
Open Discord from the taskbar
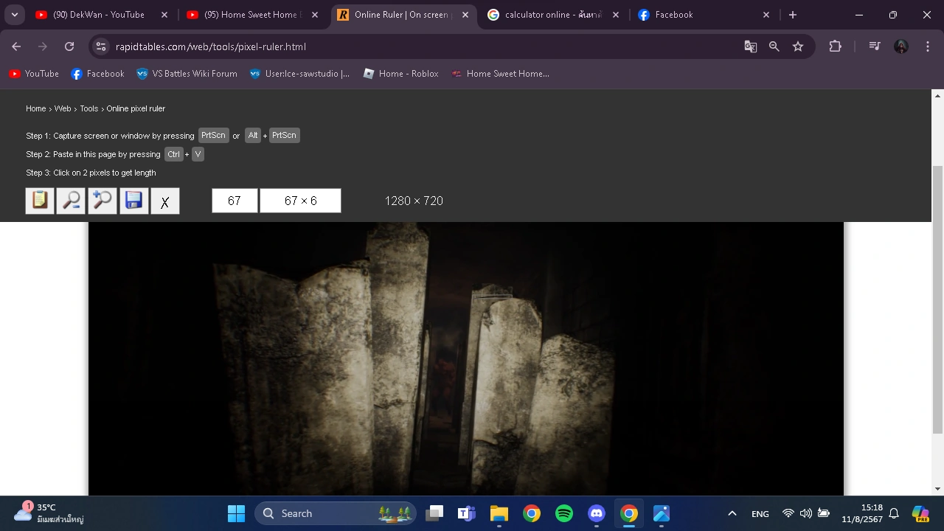click(x=597, y=513)
